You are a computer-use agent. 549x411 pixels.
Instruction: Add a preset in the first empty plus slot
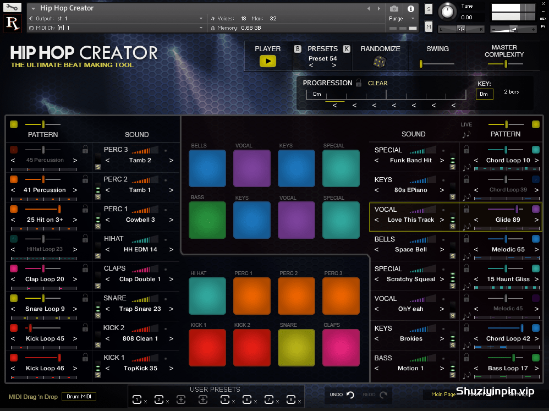coord(181,399)
